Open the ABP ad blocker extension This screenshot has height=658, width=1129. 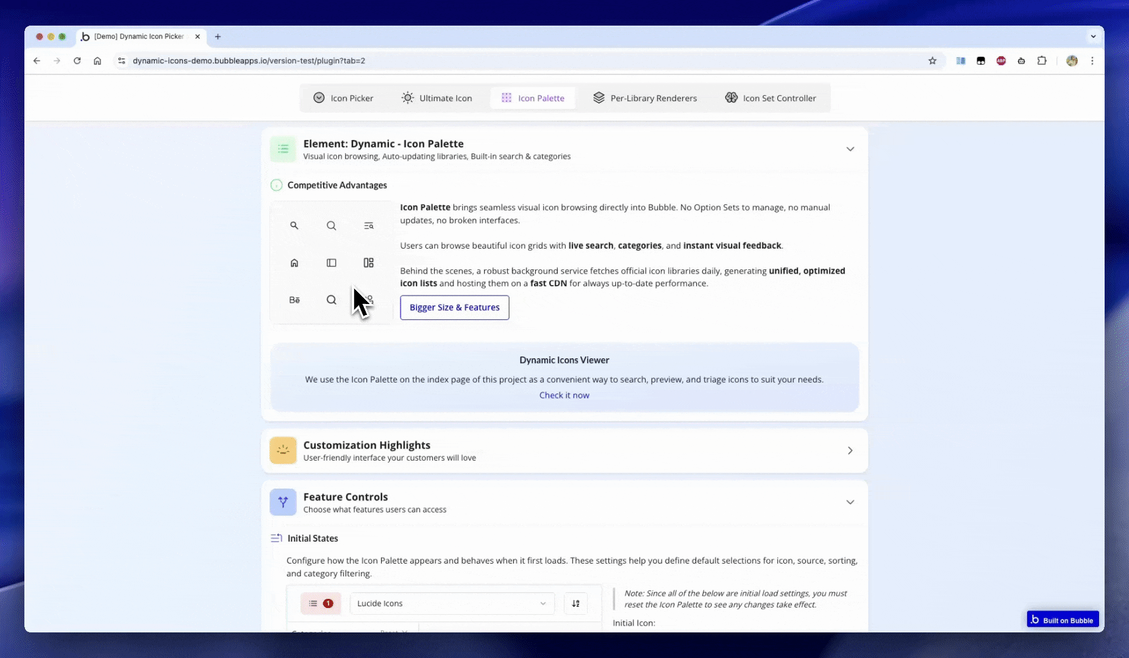coord(1001,61)
